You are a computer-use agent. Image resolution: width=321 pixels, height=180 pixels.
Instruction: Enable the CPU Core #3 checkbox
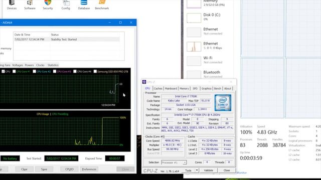(x=55, y=71)
